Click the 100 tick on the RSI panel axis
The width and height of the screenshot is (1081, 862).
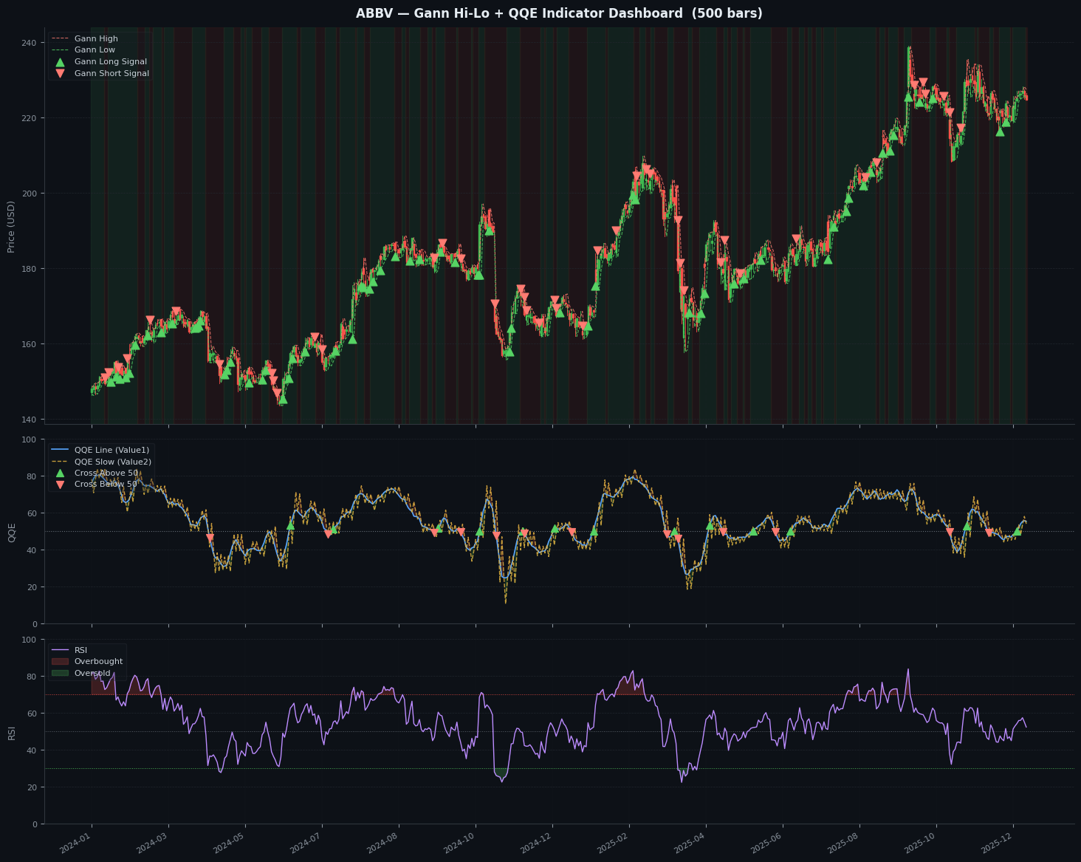[28, 640]
